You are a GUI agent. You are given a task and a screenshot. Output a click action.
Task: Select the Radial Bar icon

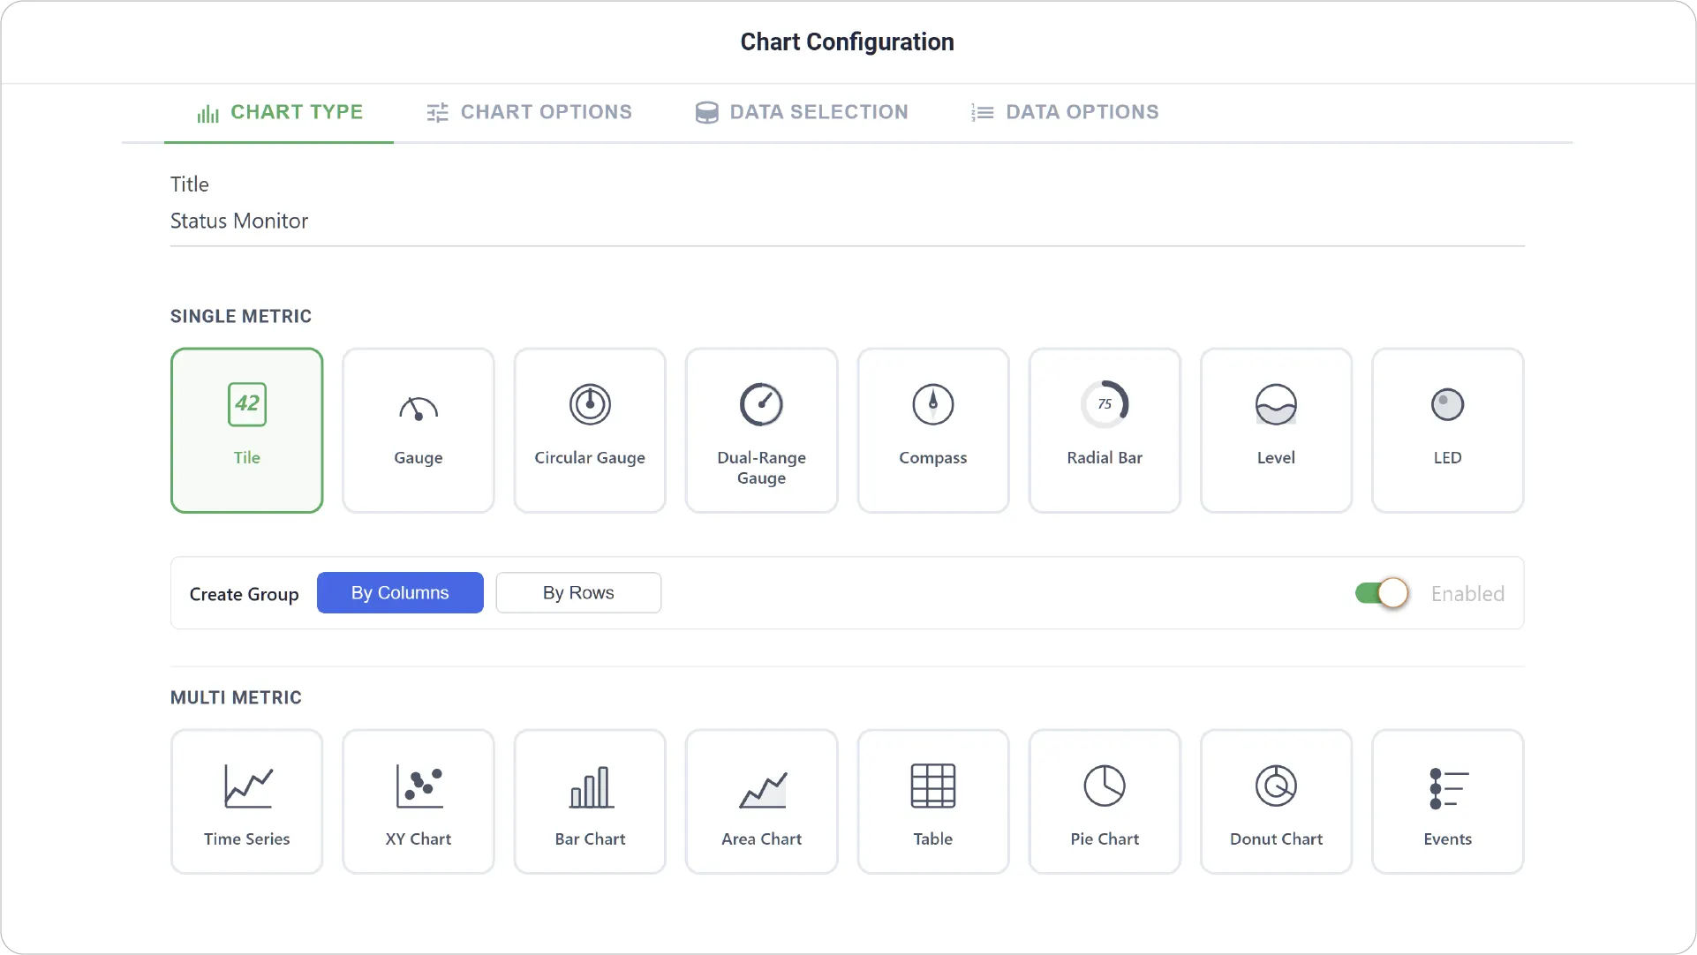pyautogui.click(x=1105, y=404)
